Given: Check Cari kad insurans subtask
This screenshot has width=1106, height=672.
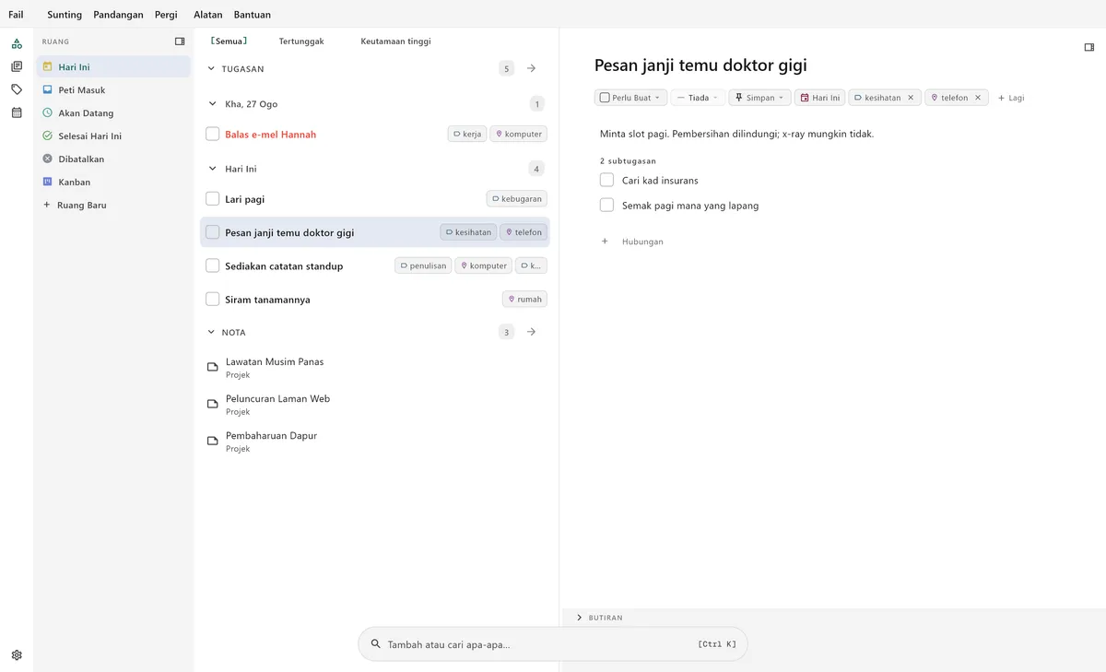Looking at the screenshot, I should [606, 180].
